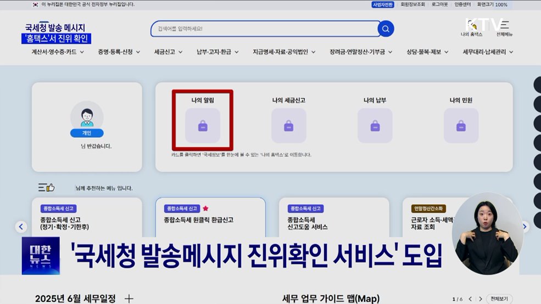
Task: Expand 장려금·연말정산·기부금 menu
Action: click(361, 52)
